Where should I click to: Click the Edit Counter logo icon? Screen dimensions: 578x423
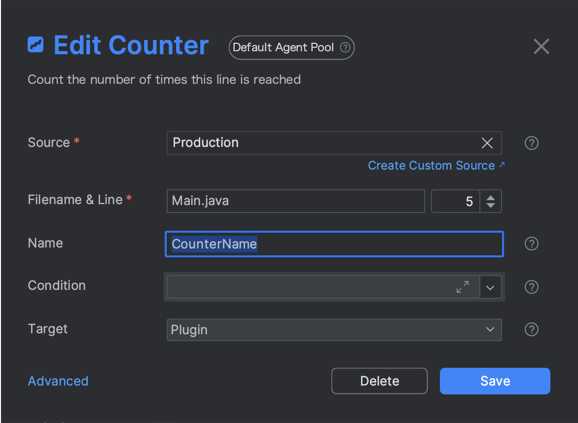36,45
